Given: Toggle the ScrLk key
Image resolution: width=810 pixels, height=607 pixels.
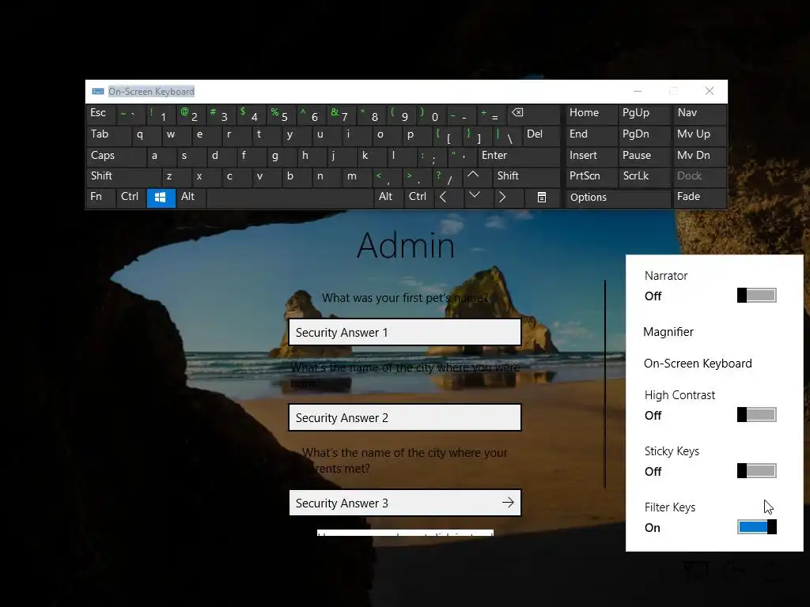Looking at the screenshot, I should (x=644, y=176).
